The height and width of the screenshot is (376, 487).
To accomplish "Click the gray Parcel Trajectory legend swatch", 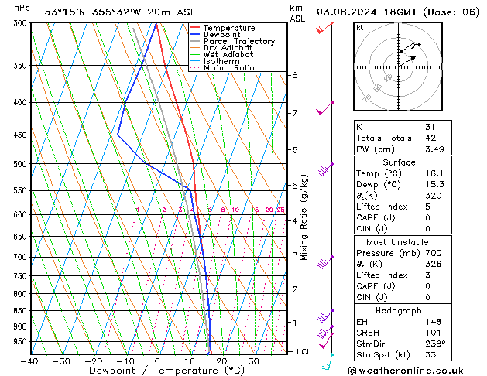I will click(x=195, y=41).
